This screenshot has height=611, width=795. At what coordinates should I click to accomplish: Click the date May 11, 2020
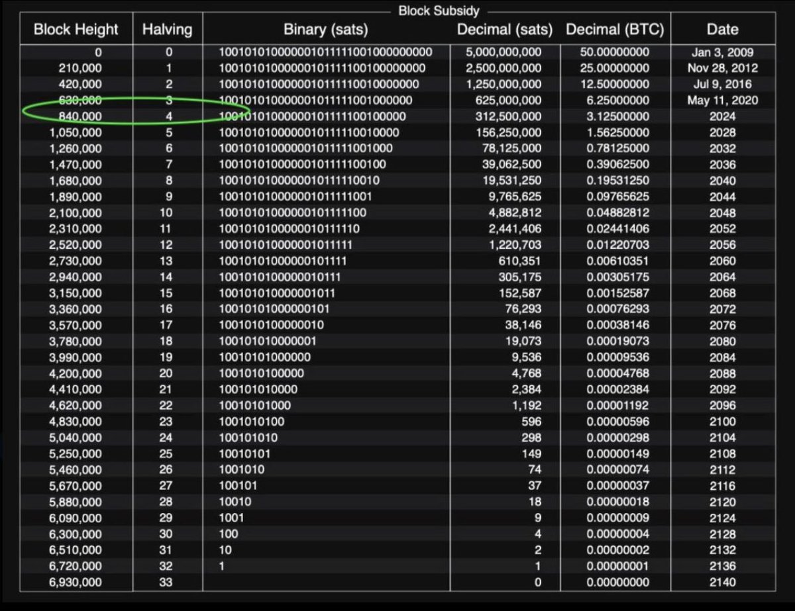pos(722,101)
